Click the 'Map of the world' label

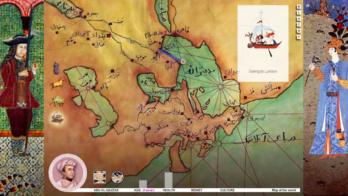click(284, 190)
